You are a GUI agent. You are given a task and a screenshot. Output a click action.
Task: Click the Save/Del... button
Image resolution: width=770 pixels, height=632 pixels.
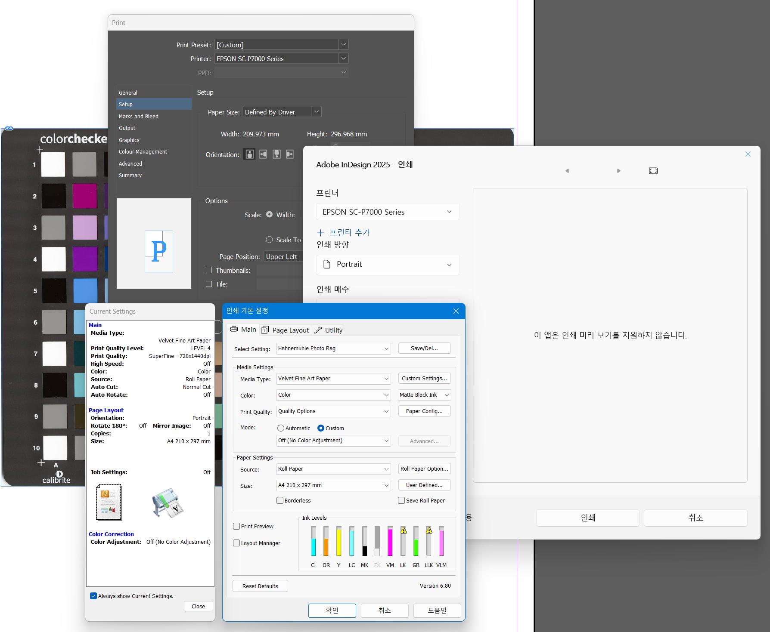tap(425, 348)
